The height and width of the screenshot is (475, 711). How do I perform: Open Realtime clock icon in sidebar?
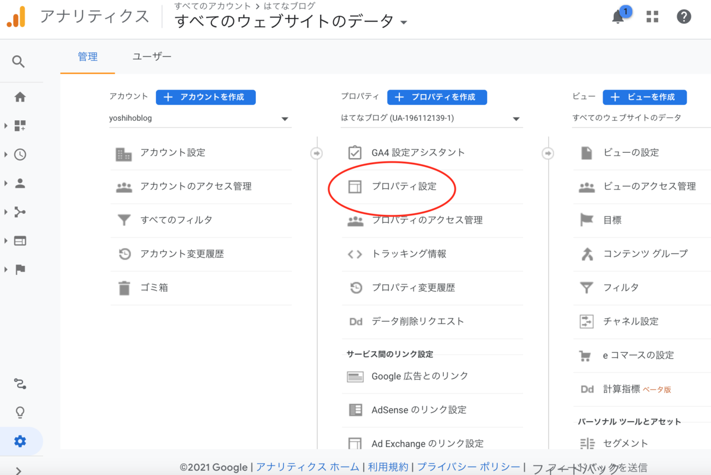point(20,155)
